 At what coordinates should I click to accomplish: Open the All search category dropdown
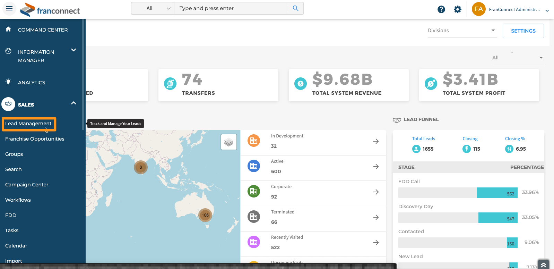(153, 8)
